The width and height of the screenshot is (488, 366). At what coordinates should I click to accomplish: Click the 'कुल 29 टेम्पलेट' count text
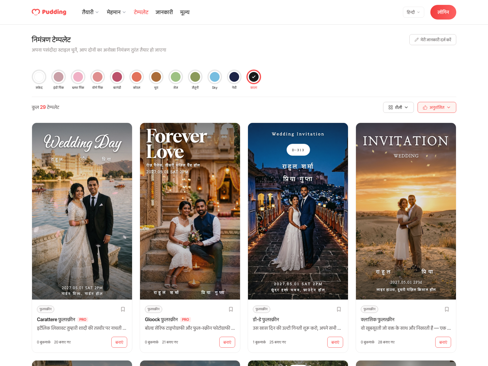[45, 107]
